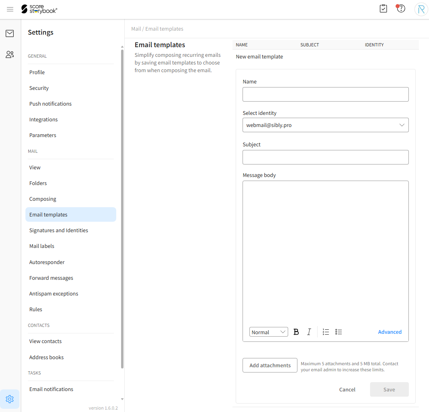Viewport: 429px width, 412px height.
Task: Click the IDENTITY column header
Action: click(374, 45)
